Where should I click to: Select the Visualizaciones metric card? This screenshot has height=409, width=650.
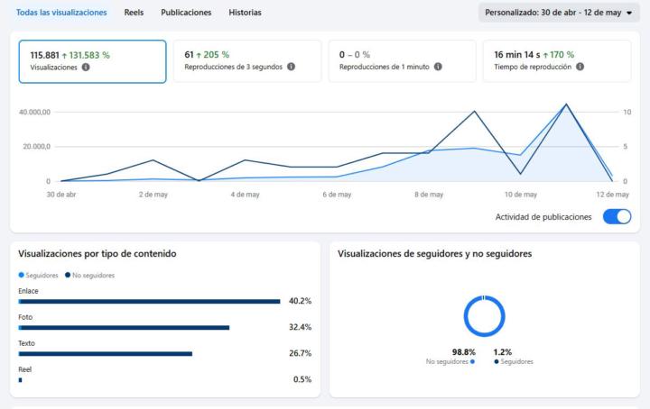pyautogui.click(x=92, y=61)
